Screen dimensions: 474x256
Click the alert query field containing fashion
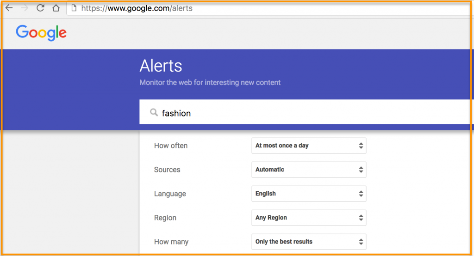[306, 112]
